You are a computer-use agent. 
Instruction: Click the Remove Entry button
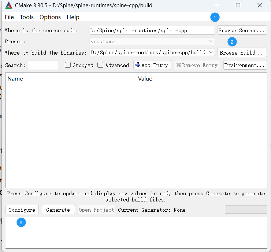197,65
